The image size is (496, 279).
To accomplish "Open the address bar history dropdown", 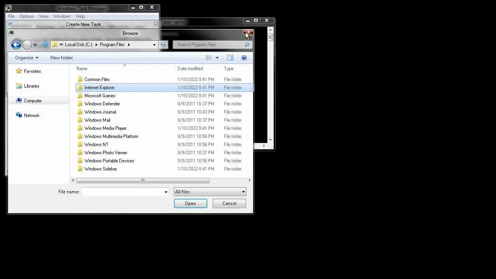I will [154, 45].
